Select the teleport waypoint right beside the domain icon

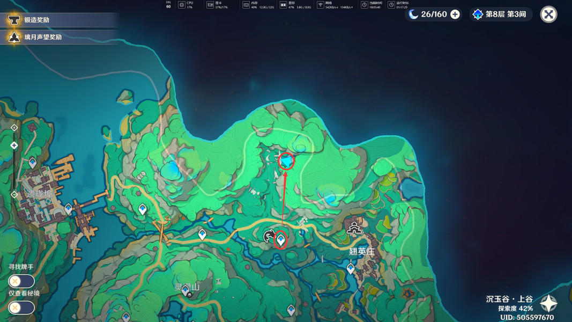tap(280, 239)
